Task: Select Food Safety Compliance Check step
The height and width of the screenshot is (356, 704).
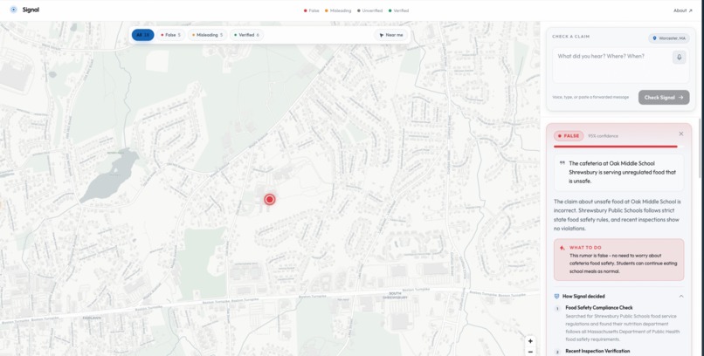Action: pyautogui.click(x=599, y=308)
